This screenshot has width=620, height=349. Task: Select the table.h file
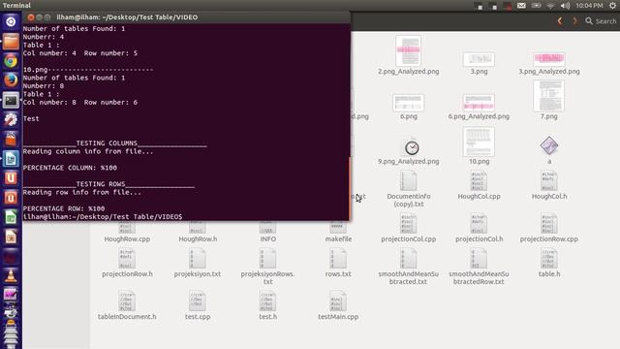549,263
